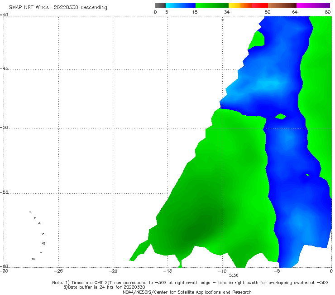The image size is (335, 295).
Task: Click the gray 0–5 knot colorbar segment
Action: tap(160, 5)
